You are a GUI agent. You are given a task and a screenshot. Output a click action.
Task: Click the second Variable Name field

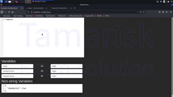[17, 71]
